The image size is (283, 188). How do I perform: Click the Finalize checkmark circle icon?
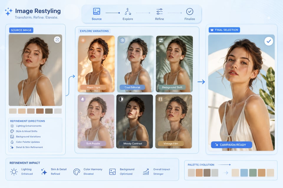[190, 11]
